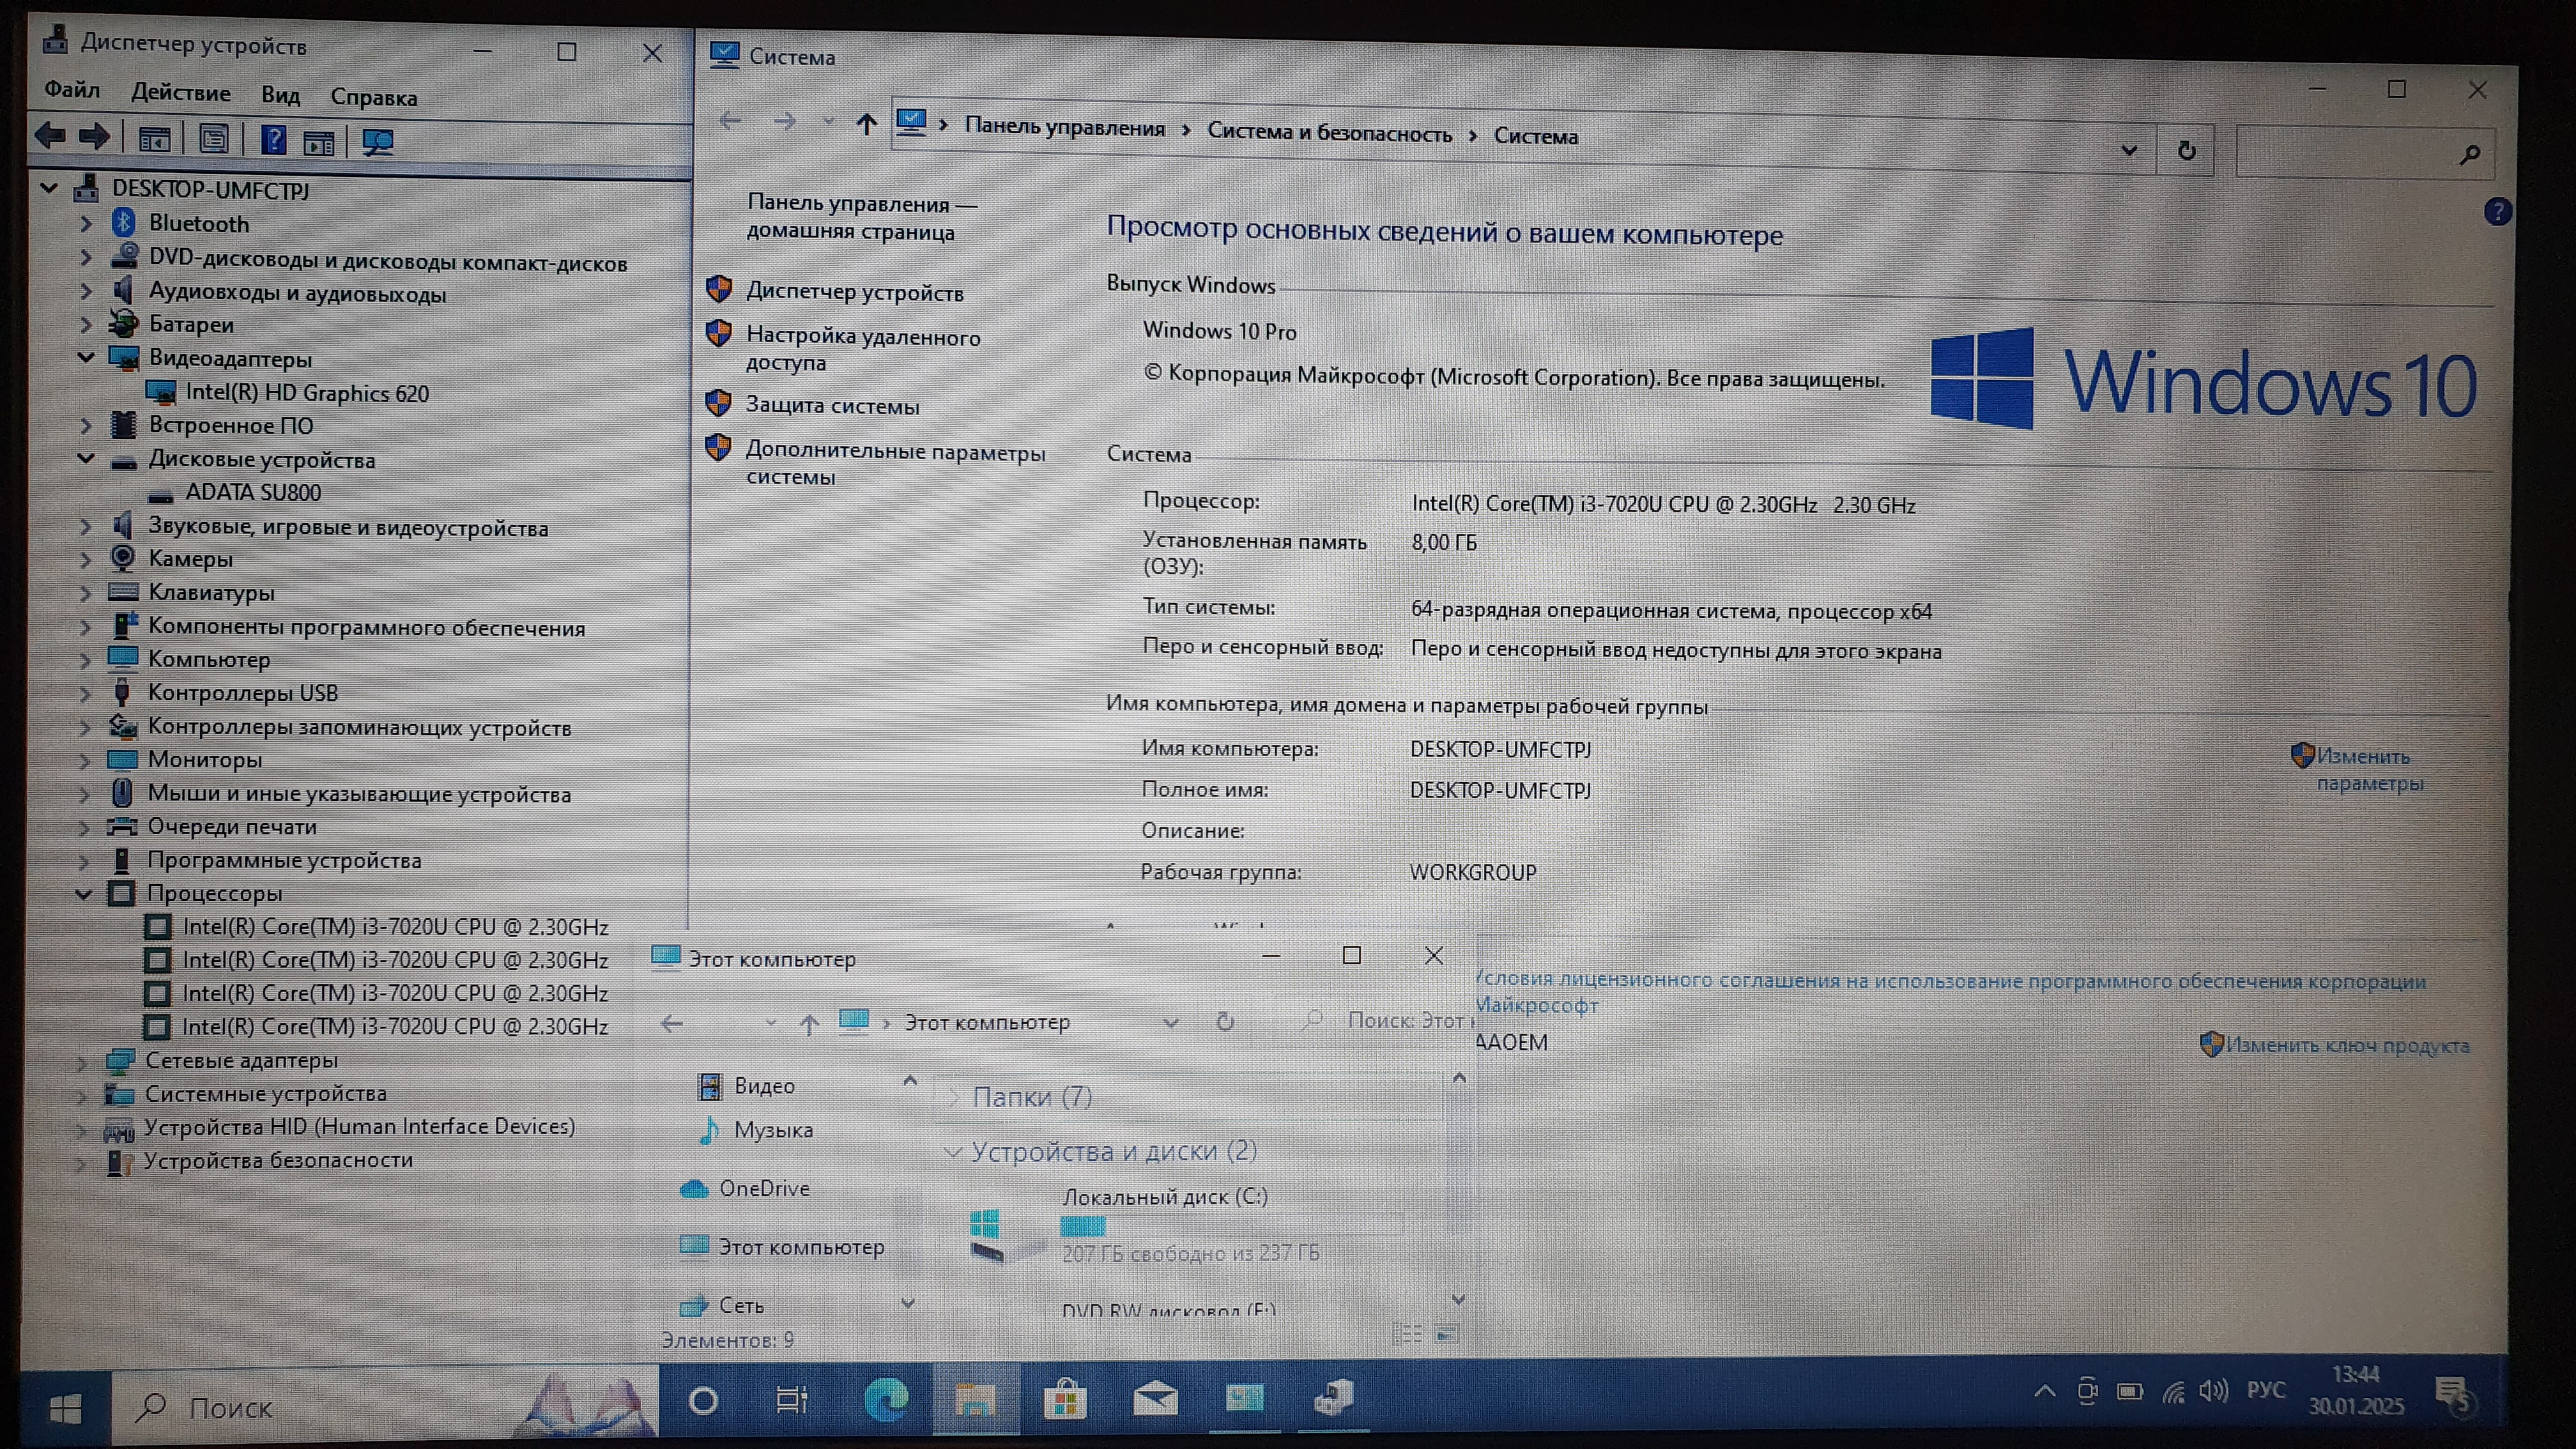This screenshot has width=2576, height=1449.
Task: Click the volume icon in system tray
Action: pyautogui.click(x=2213, y=1391)
